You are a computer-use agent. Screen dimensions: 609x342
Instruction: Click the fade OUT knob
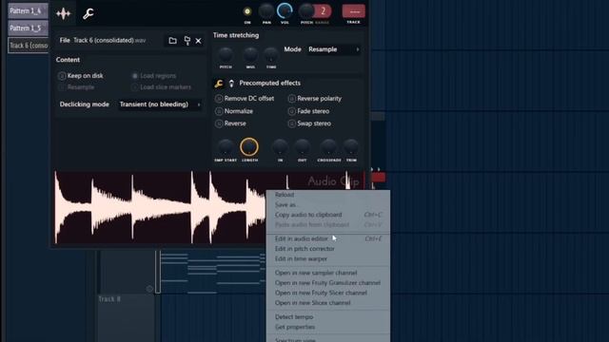coord(303,147)
